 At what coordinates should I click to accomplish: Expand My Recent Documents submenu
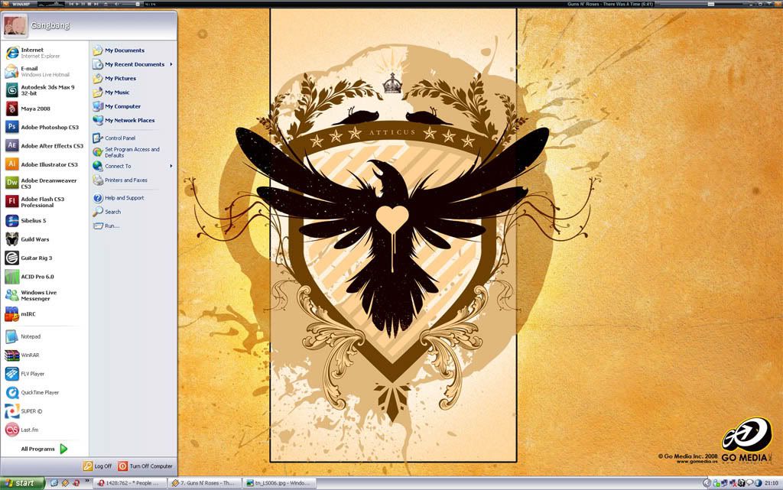(133, 64)
